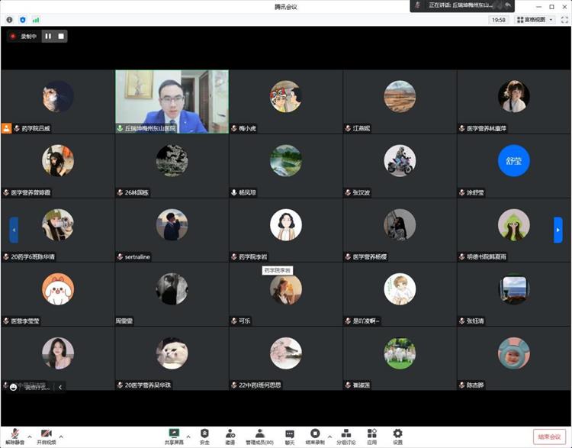Collapse the quick chat bar with the chevron
Screen dimensions: 572x448
click(x=60, y=387)
